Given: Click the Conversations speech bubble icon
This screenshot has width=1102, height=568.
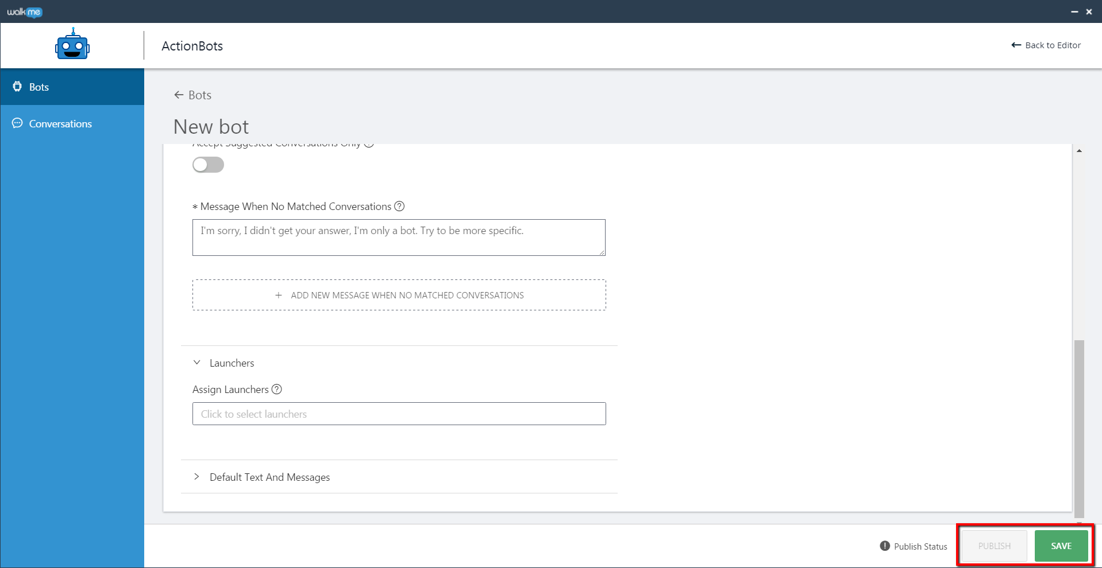Looking at the screenshot, I should pyautogui.click(x=17, y=123).
